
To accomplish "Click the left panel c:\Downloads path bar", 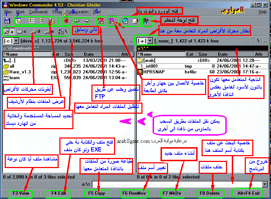I will click(x=68, y=48).
